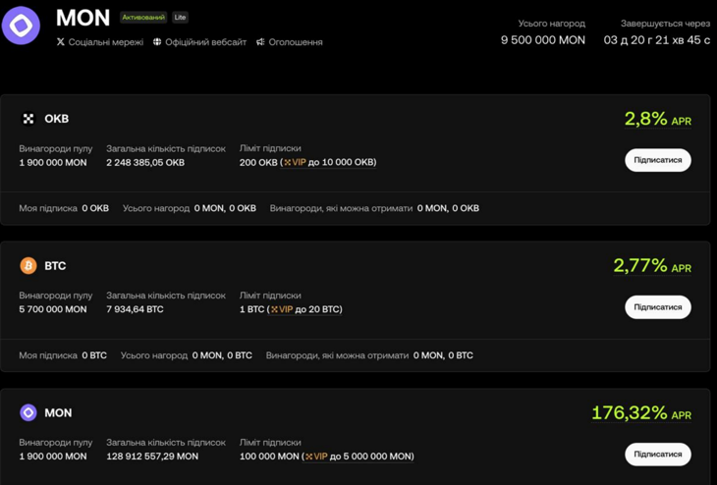This screenshot has height=485, width=717.
Task: Open Офіційний вебсайт link
Action: coord(206,42)
